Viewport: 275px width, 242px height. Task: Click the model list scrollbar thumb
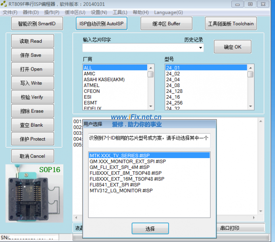pyautogui.click(x=250, y=74)
